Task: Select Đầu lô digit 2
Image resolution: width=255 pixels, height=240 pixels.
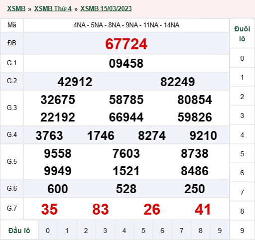Action: [x=86, y=231]
